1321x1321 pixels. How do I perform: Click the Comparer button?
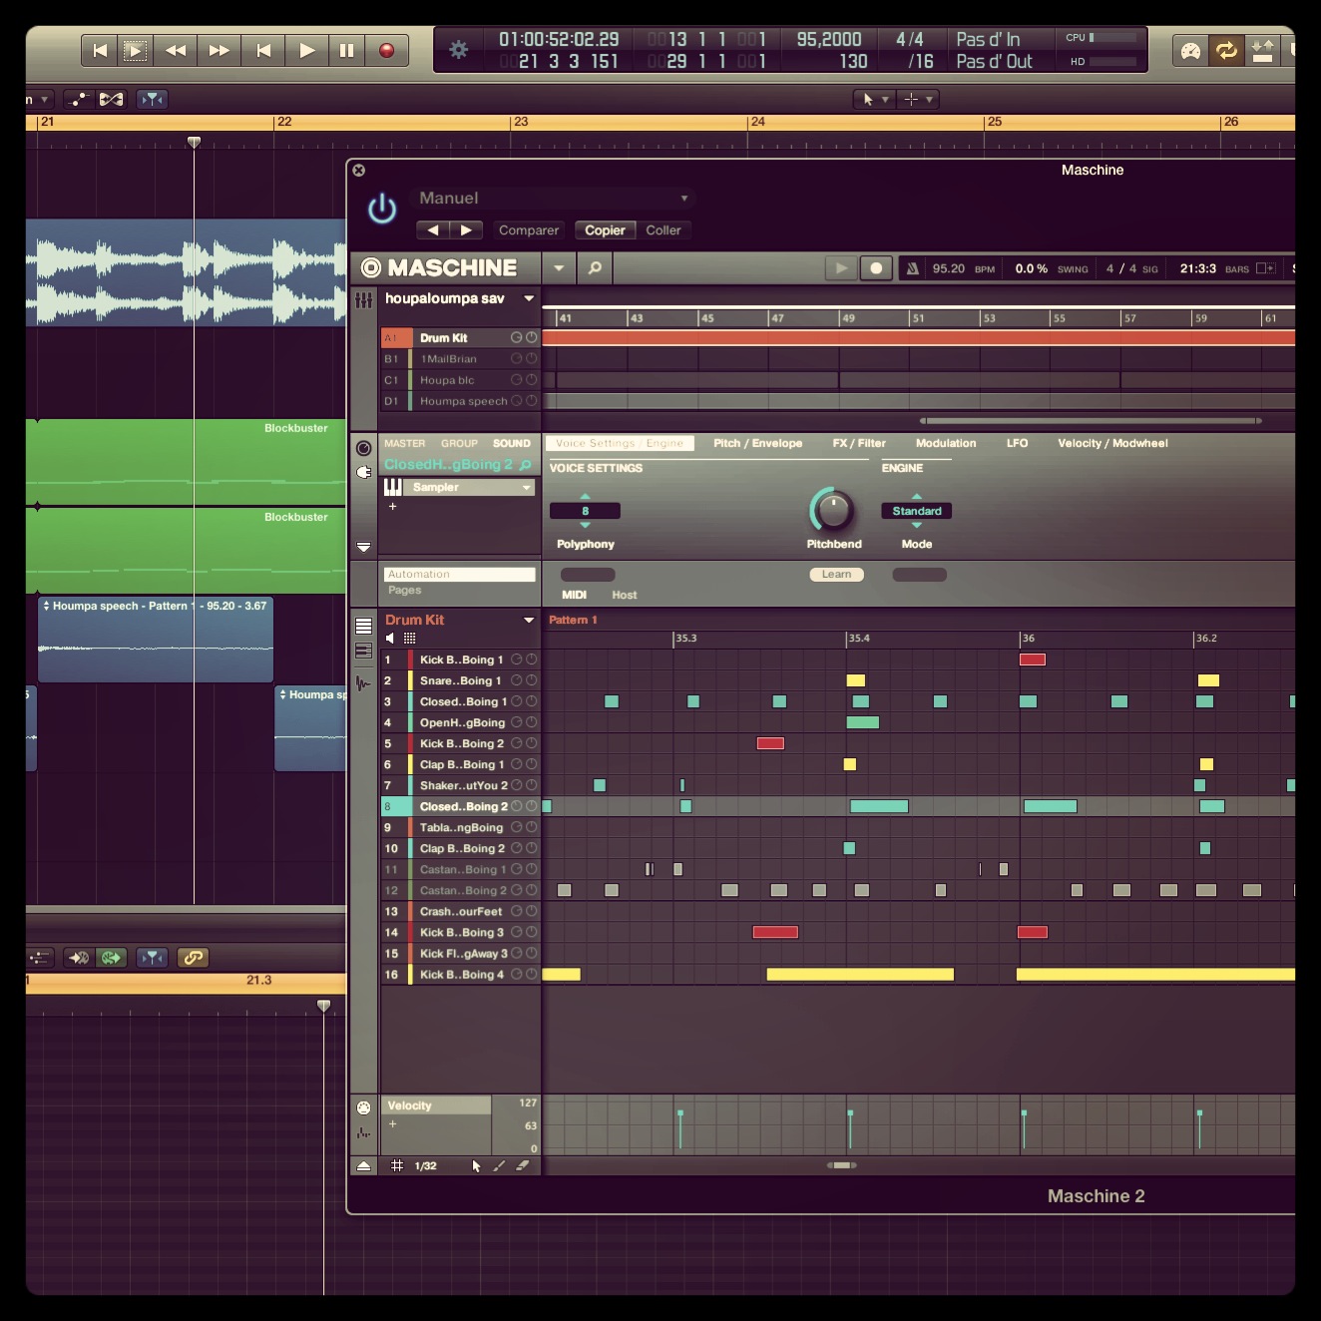529,230
